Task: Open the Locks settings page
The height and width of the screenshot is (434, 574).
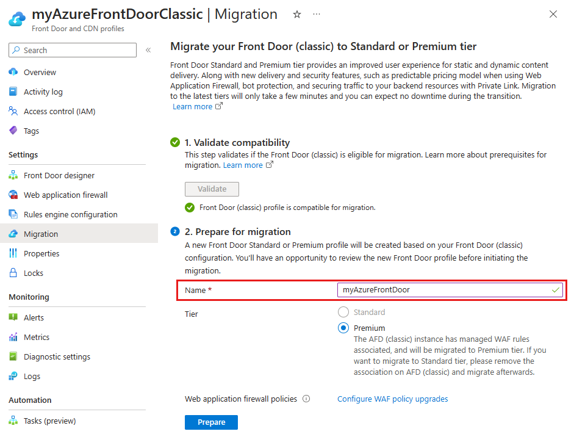Action: pos(13,273)
